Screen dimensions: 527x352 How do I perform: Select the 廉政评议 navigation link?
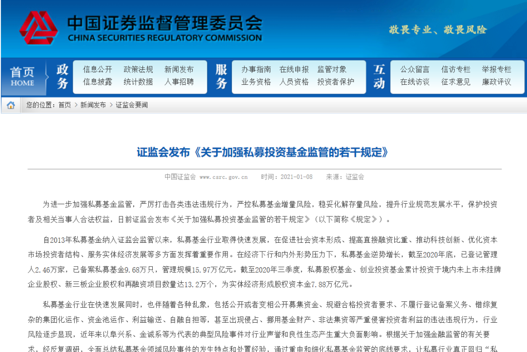pos(497,82)
